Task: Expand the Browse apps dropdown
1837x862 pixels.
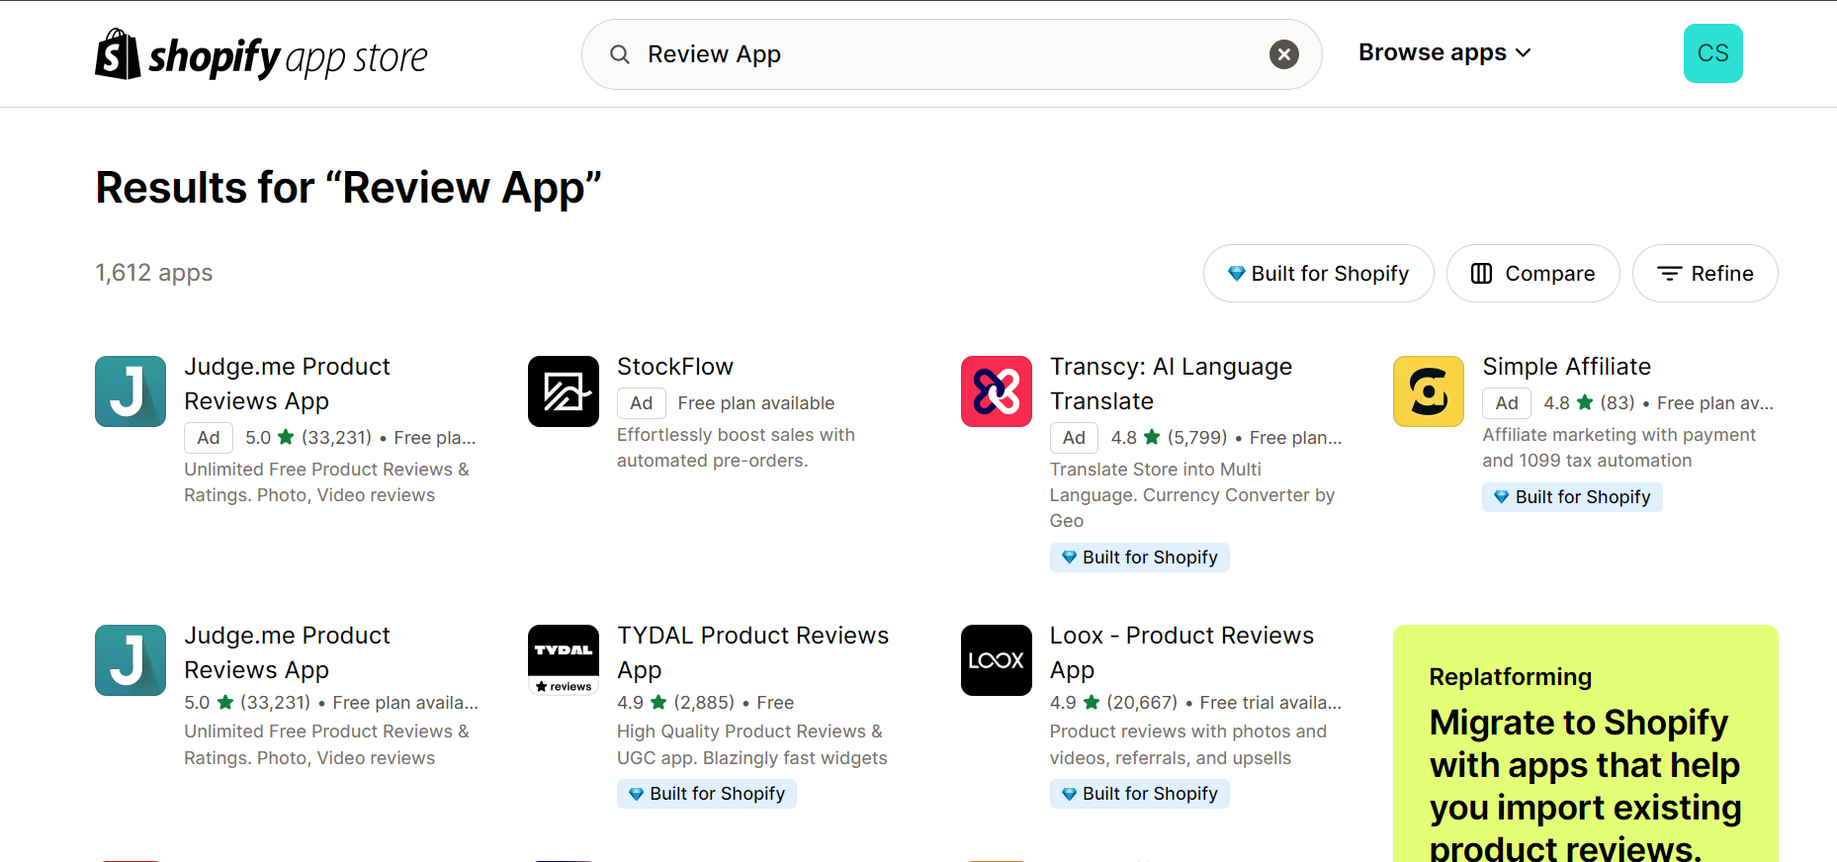Action: tap(1443, 53)
